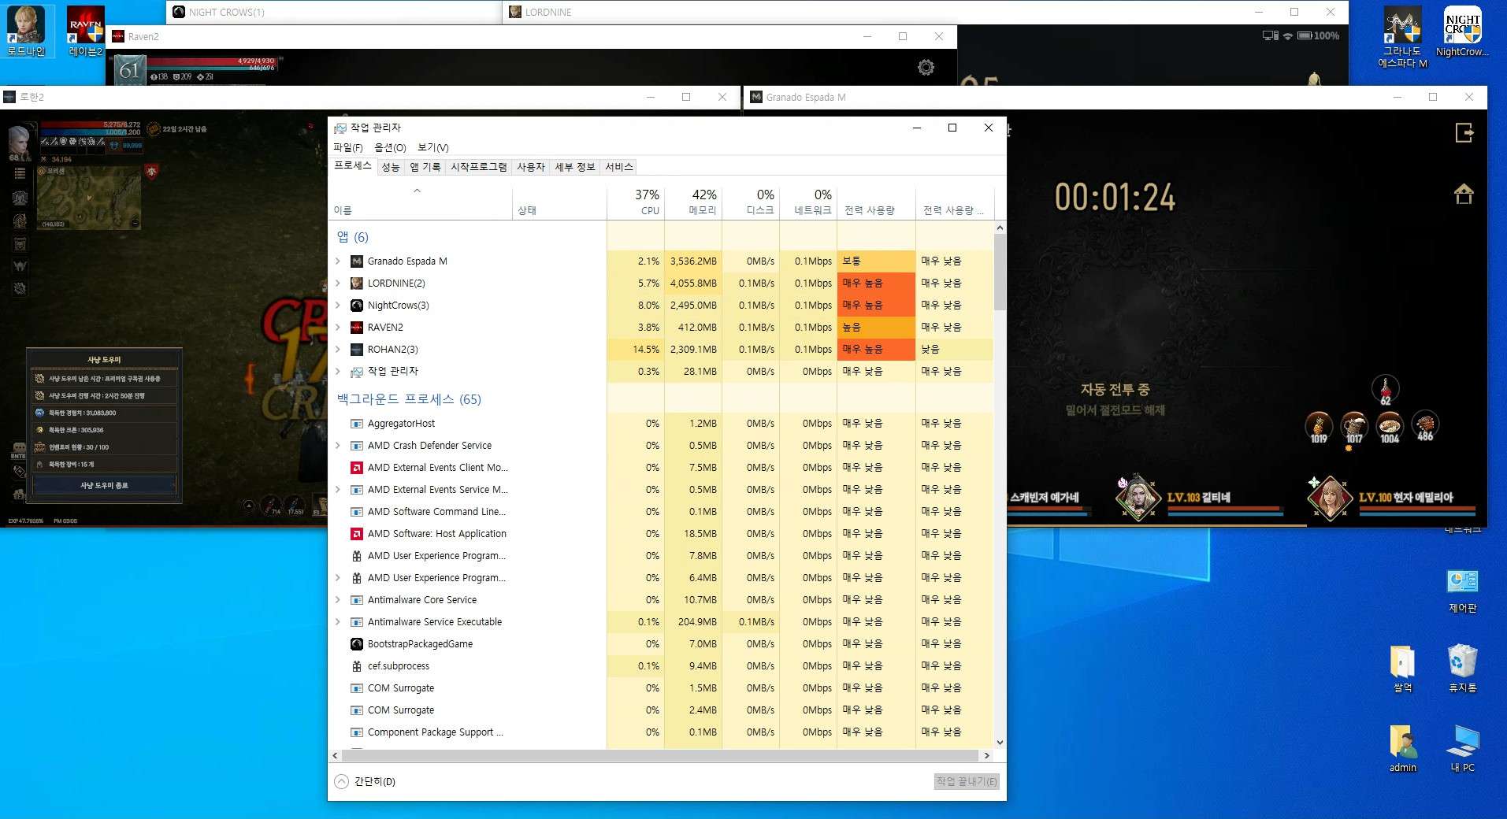Screen dimensions: 1507x819
Task: Click the red guild emblem beside 로한2 minimap
Action: 151,171
